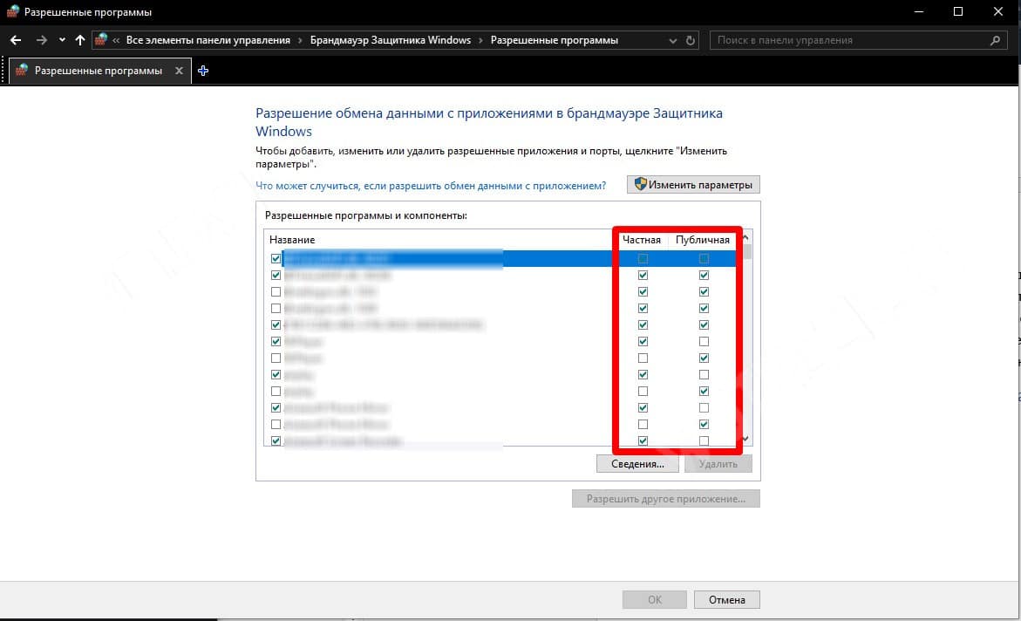Expand the address bar history dropdown
Screen dimensions: 1021x621
coord(672,40)
